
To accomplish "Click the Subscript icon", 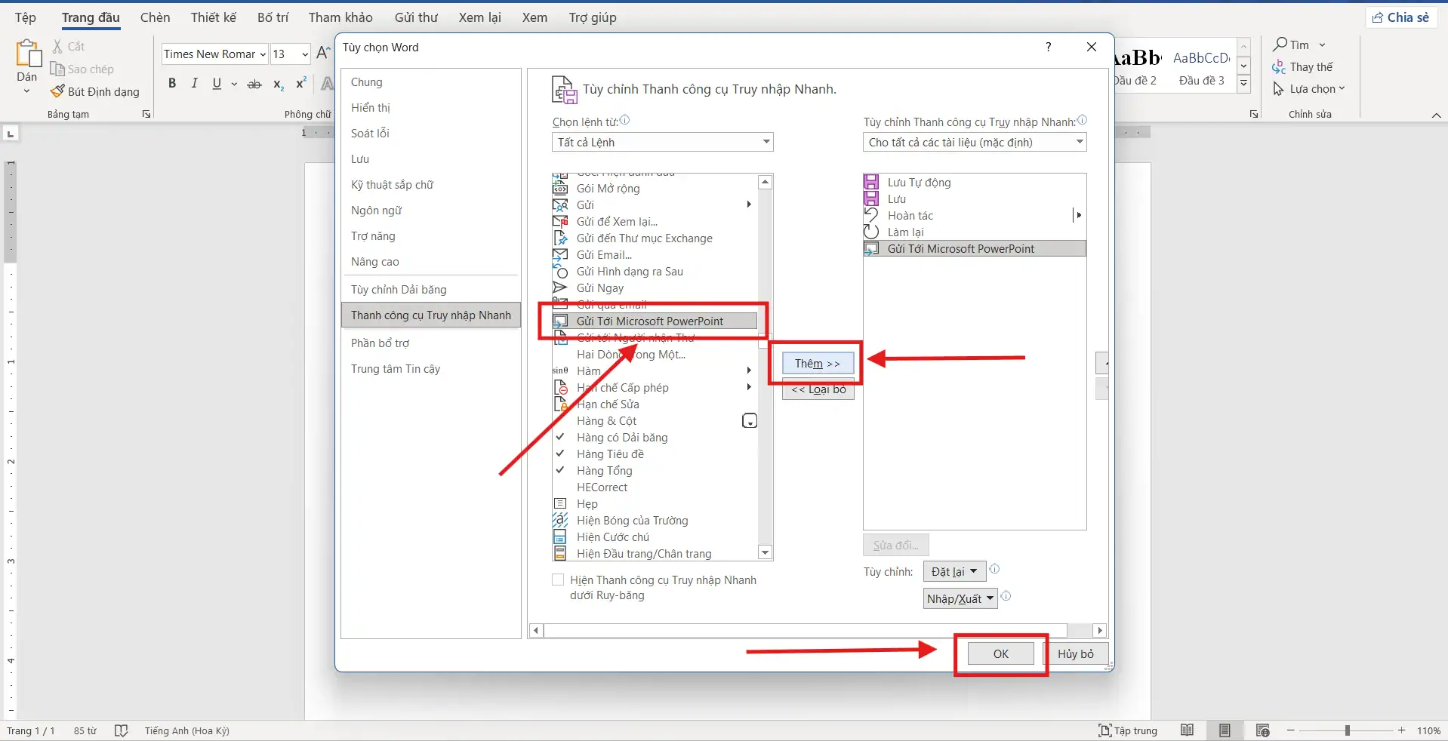I will click(279, 85).
